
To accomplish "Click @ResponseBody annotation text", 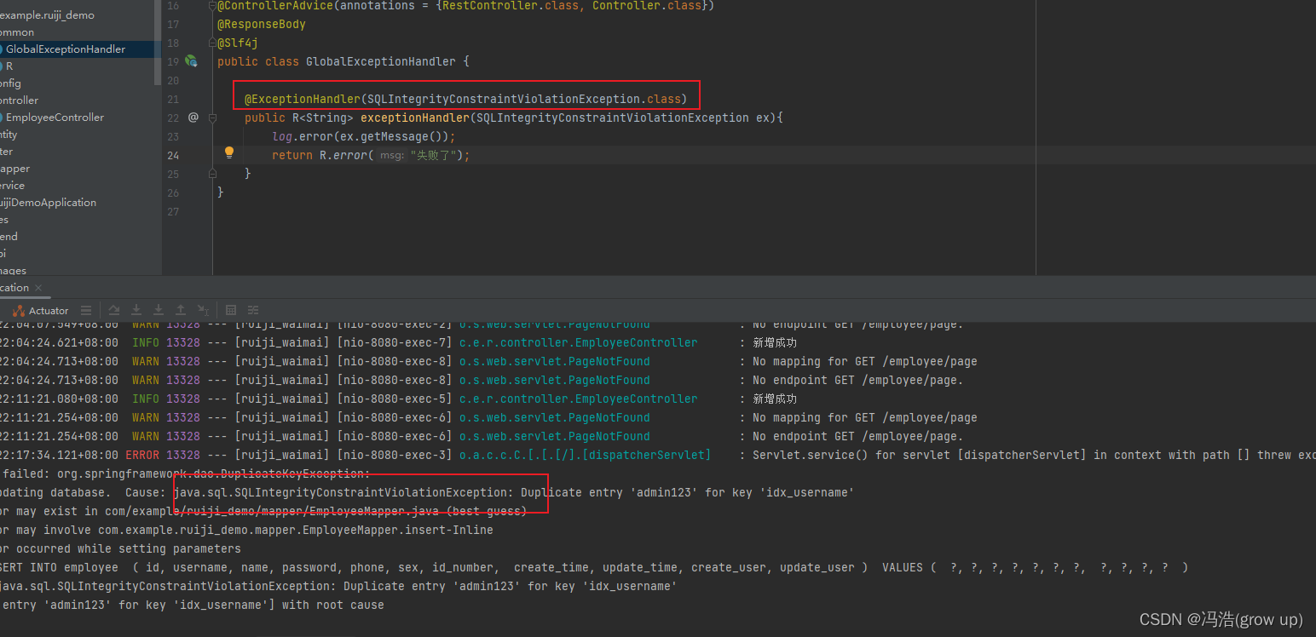I will [x=262, y=24].
